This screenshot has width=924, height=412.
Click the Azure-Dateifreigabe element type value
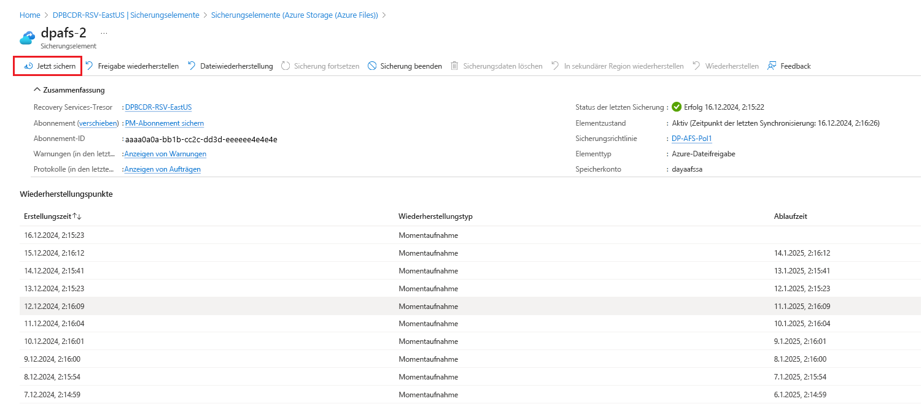(x=704, y=154)
